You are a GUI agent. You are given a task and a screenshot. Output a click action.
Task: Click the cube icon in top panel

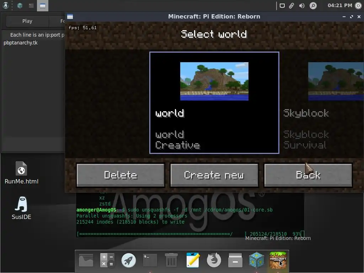(20, 6)
